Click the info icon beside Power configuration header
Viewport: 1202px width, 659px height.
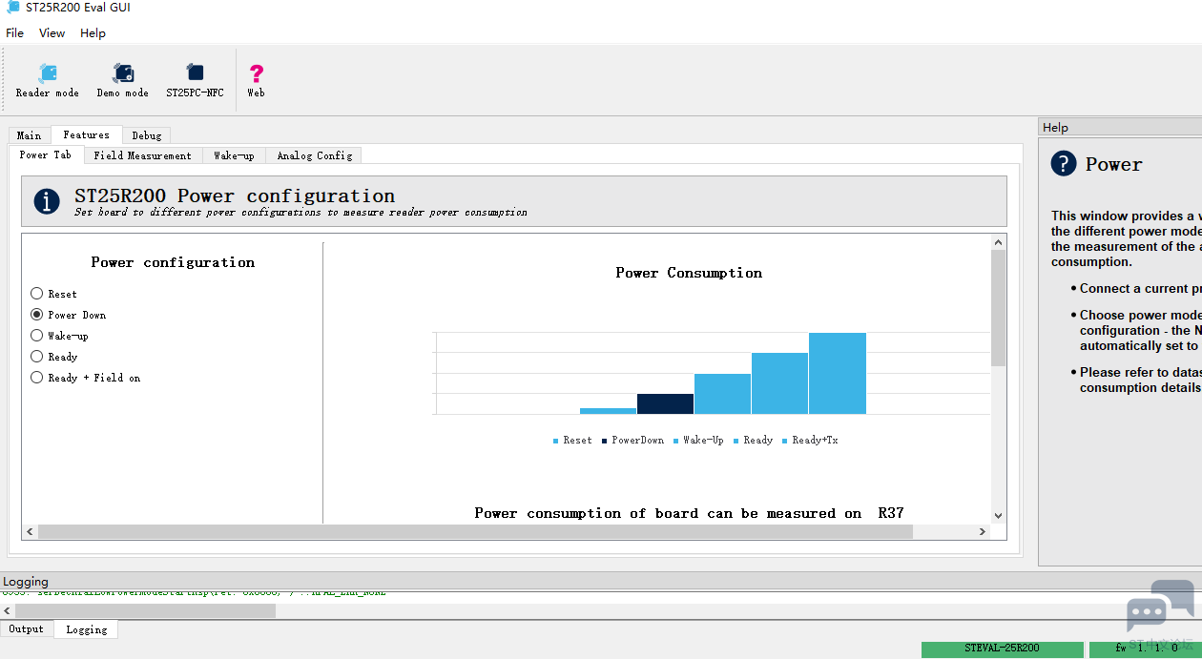click(x=47, y=201)
